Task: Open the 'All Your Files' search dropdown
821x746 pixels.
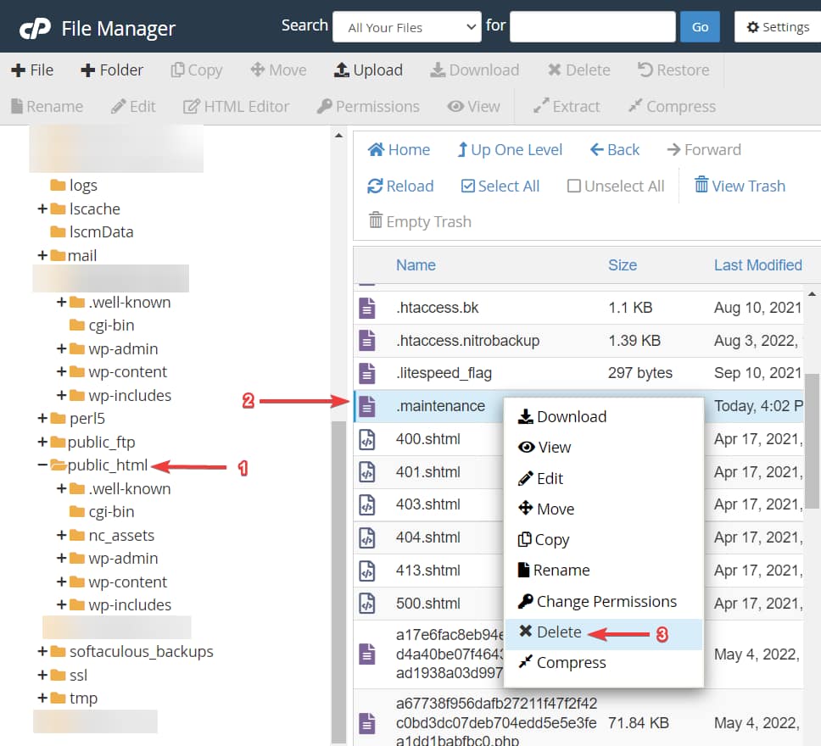Action: [x=407, y=27]
